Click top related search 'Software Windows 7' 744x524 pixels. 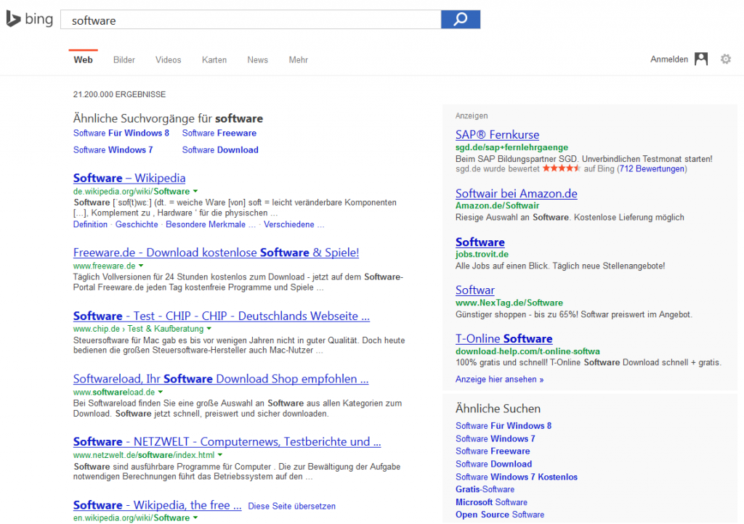[113, 150]
